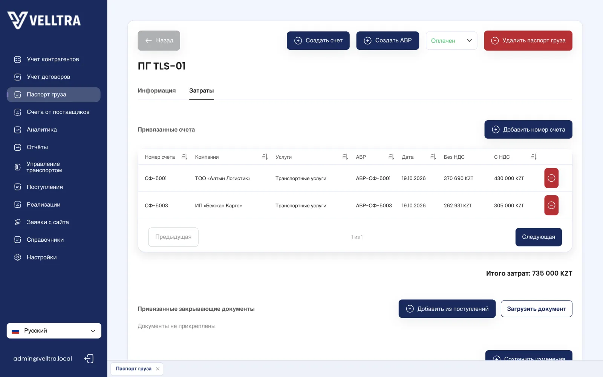Click the Сохранить изменения button

click(x=529, y=356)
